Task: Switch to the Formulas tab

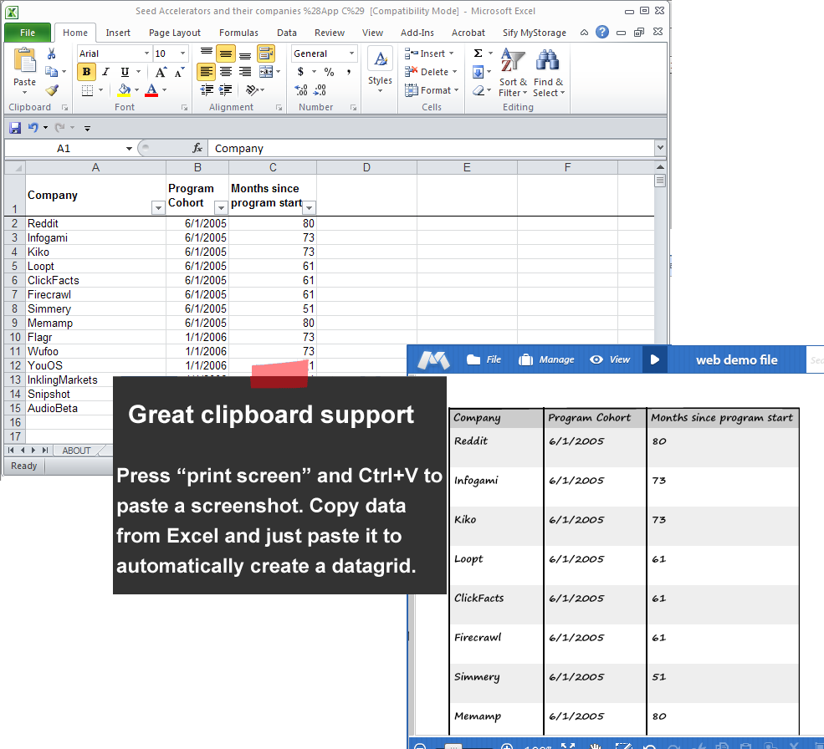Action: [x=238, y=33]
